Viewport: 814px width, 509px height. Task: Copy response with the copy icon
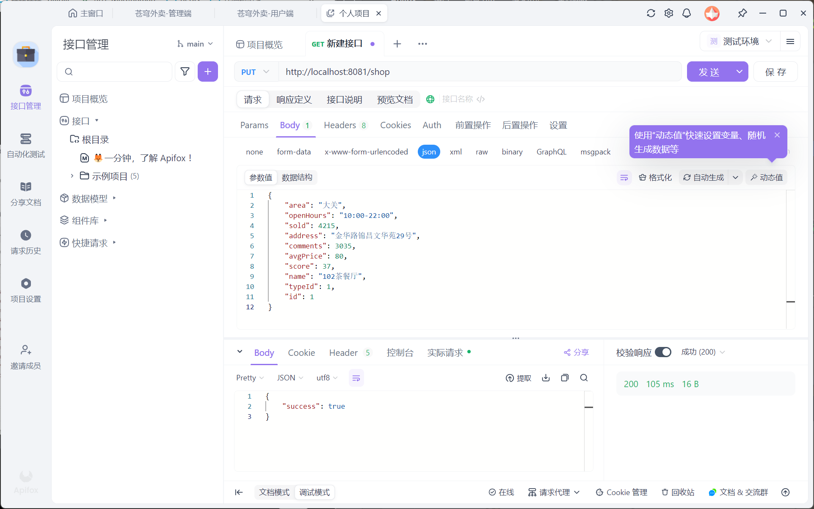565,378
